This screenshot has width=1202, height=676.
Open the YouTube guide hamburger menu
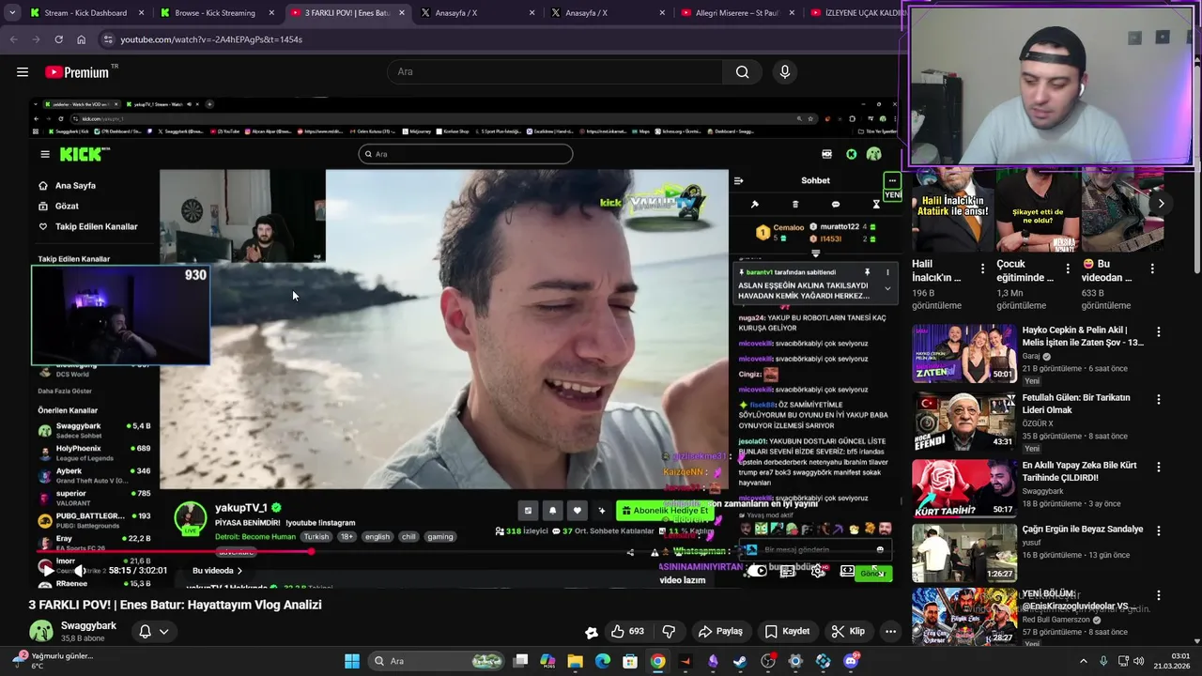coord(23,72)
